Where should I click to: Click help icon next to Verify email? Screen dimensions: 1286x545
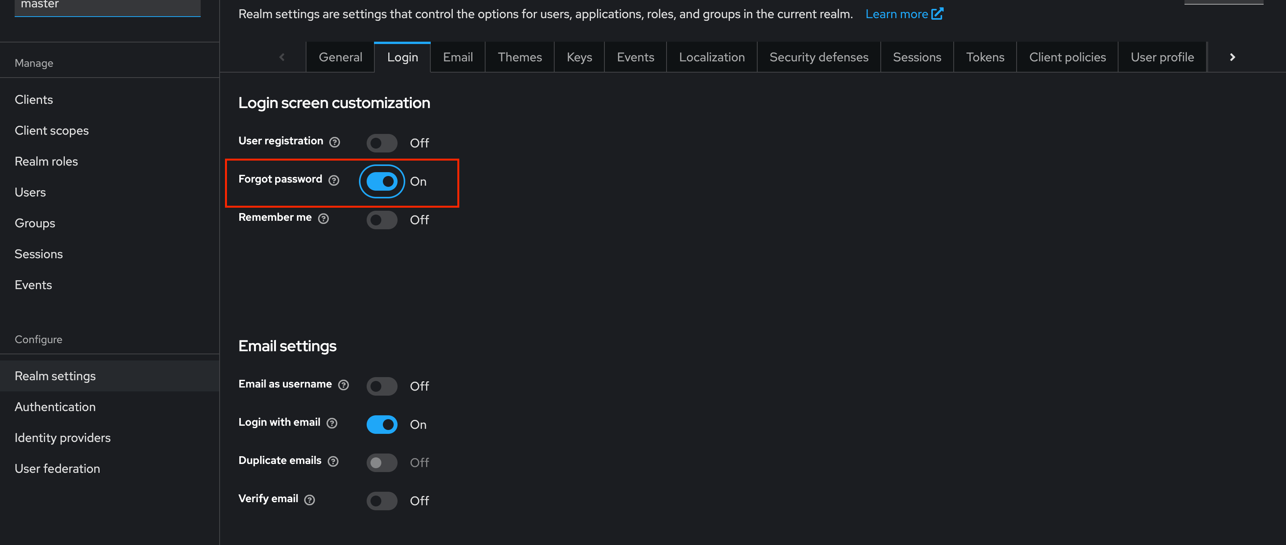309,499
